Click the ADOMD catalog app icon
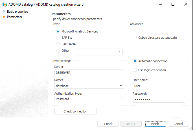 tap(5, 5)
